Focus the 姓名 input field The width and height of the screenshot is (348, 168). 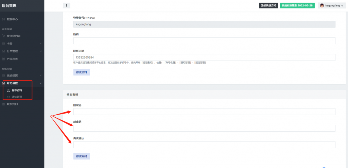[204, 41]
